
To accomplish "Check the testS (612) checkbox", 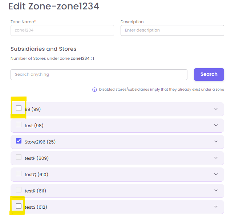I will point(19,206).
